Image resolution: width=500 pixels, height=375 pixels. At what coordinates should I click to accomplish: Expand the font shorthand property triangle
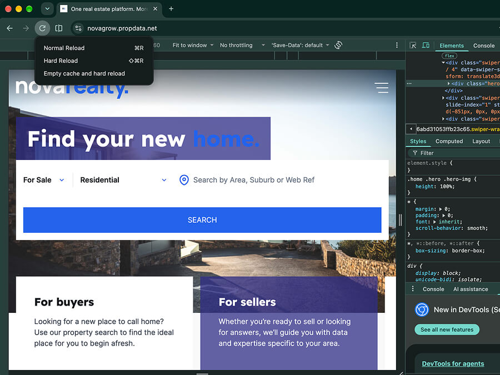click(x=434, y=222)
